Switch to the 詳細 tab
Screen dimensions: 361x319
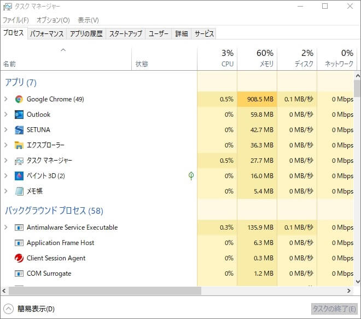point(182,34)
